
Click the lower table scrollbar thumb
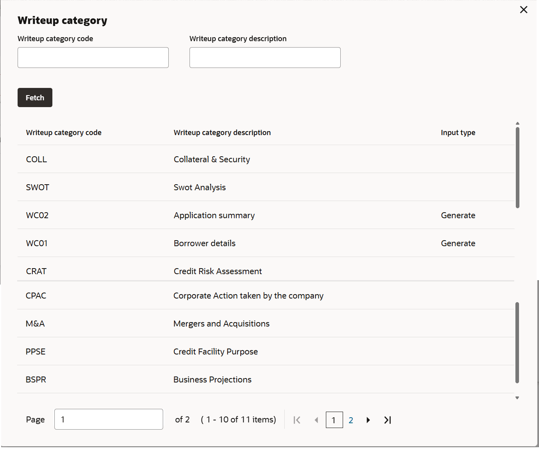[x=517, y=343]
